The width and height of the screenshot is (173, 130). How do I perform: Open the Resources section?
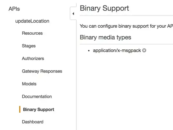(x=32, y=33)
